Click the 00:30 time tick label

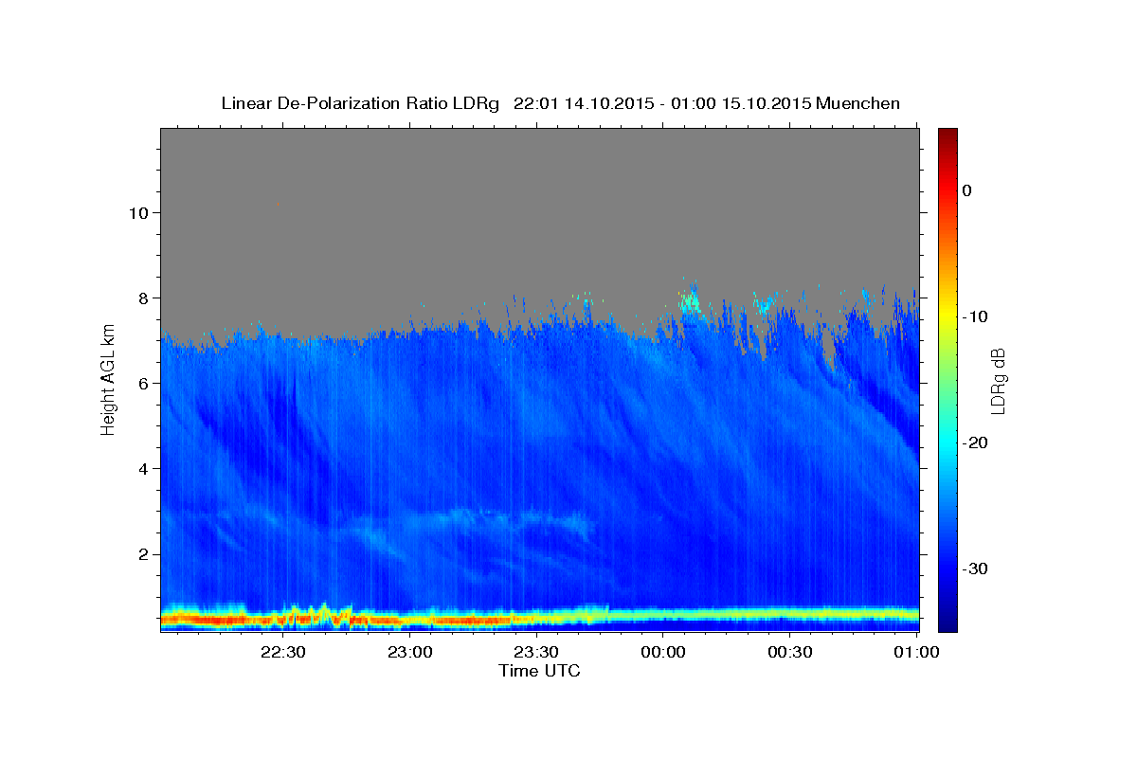(x=789, y=652)
